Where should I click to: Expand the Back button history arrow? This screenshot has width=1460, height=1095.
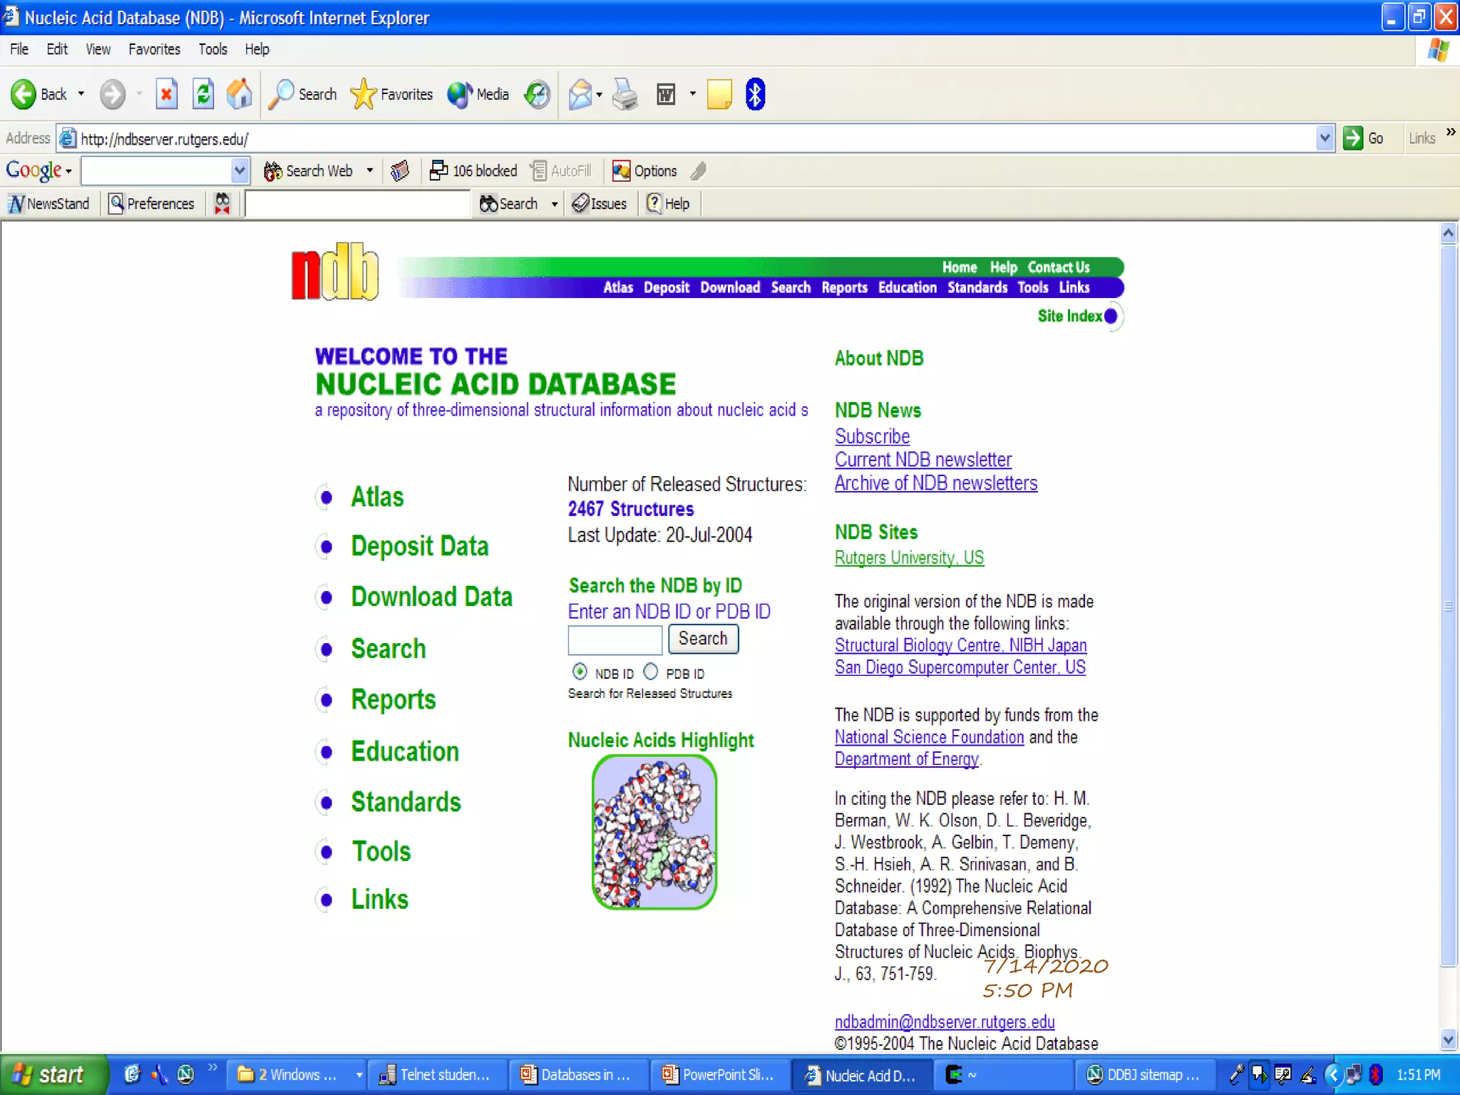[81, 94]
